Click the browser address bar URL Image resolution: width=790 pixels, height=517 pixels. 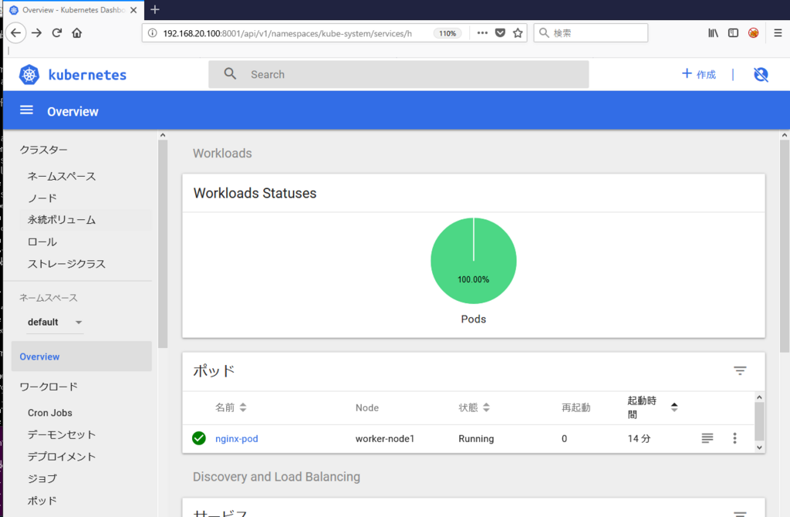pyautogui.click(x=287, y=33)
